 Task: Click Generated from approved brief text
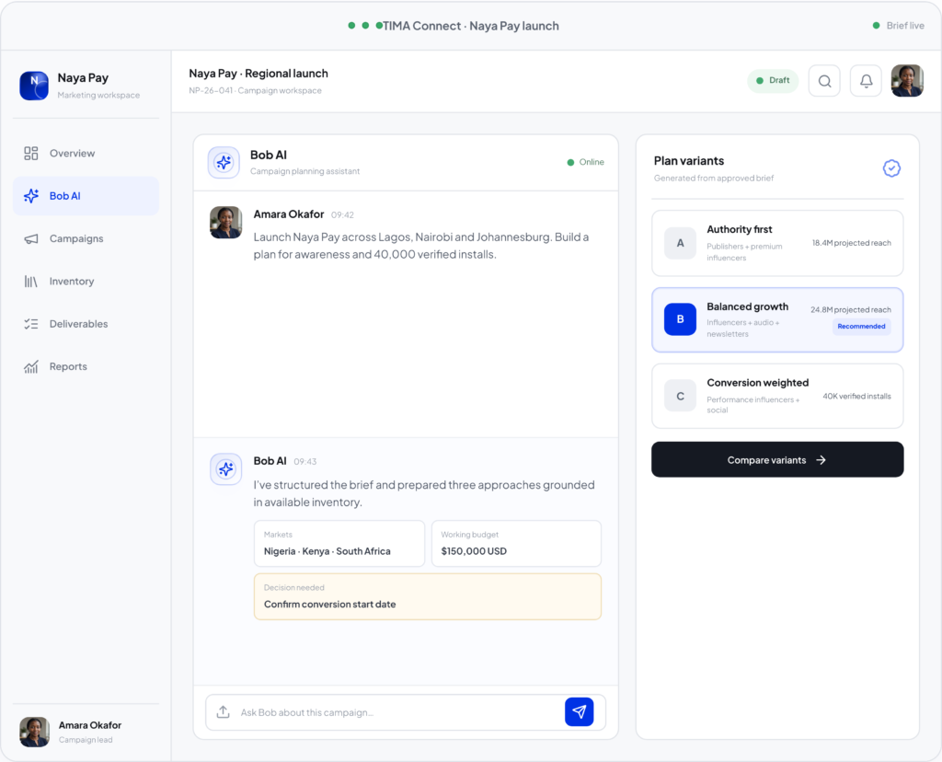[713, 179]
